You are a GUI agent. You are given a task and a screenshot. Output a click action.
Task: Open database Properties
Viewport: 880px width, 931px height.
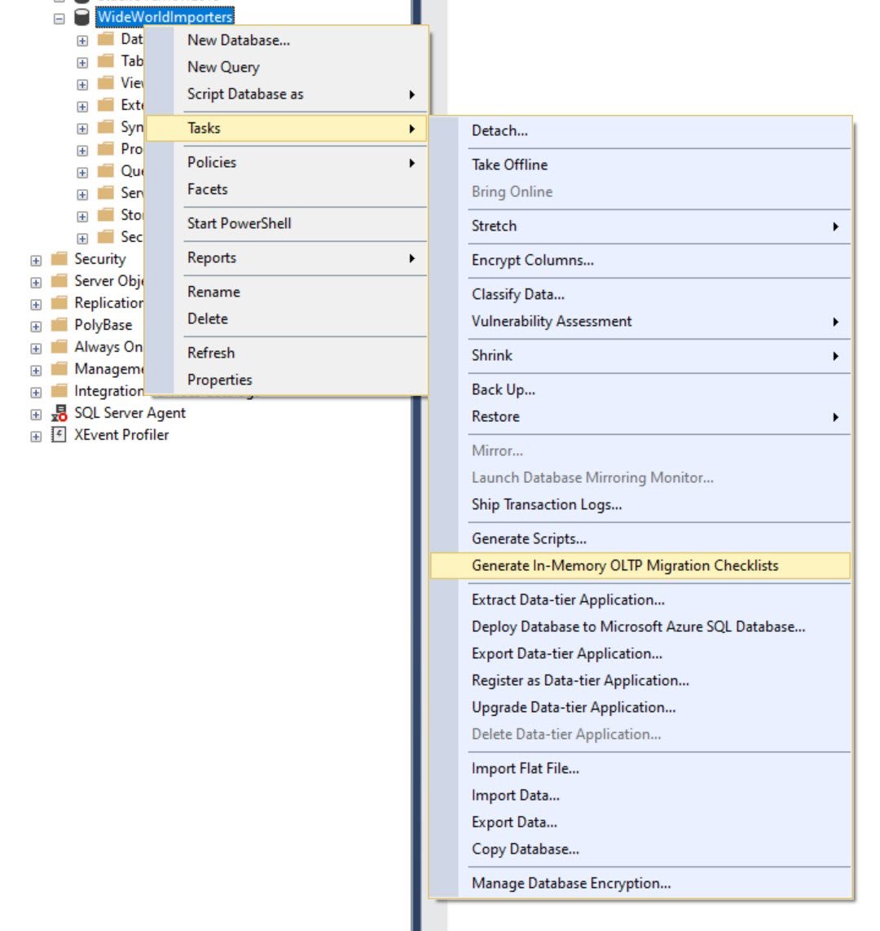[286, 380]
